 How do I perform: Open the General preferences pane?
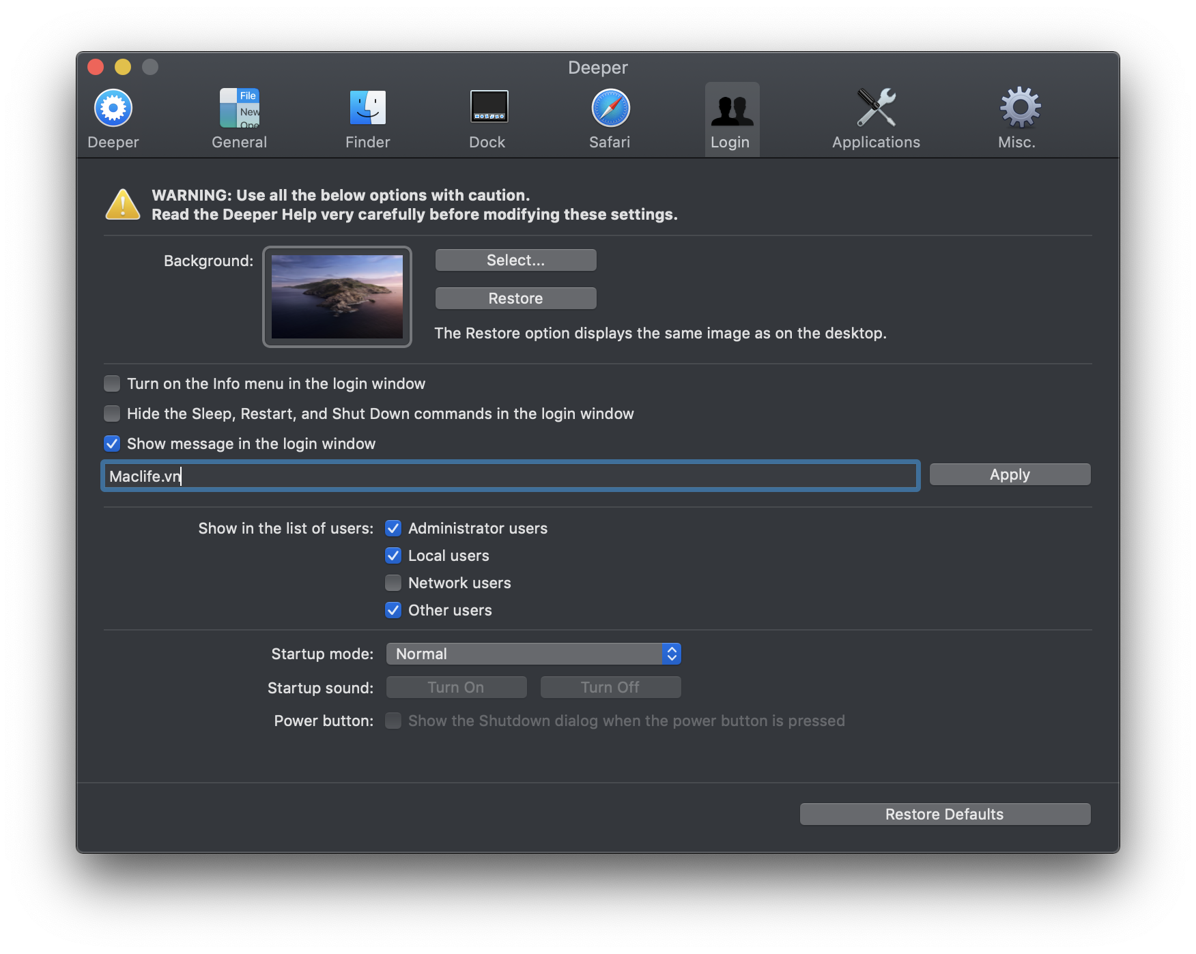(x=239, y=117)
